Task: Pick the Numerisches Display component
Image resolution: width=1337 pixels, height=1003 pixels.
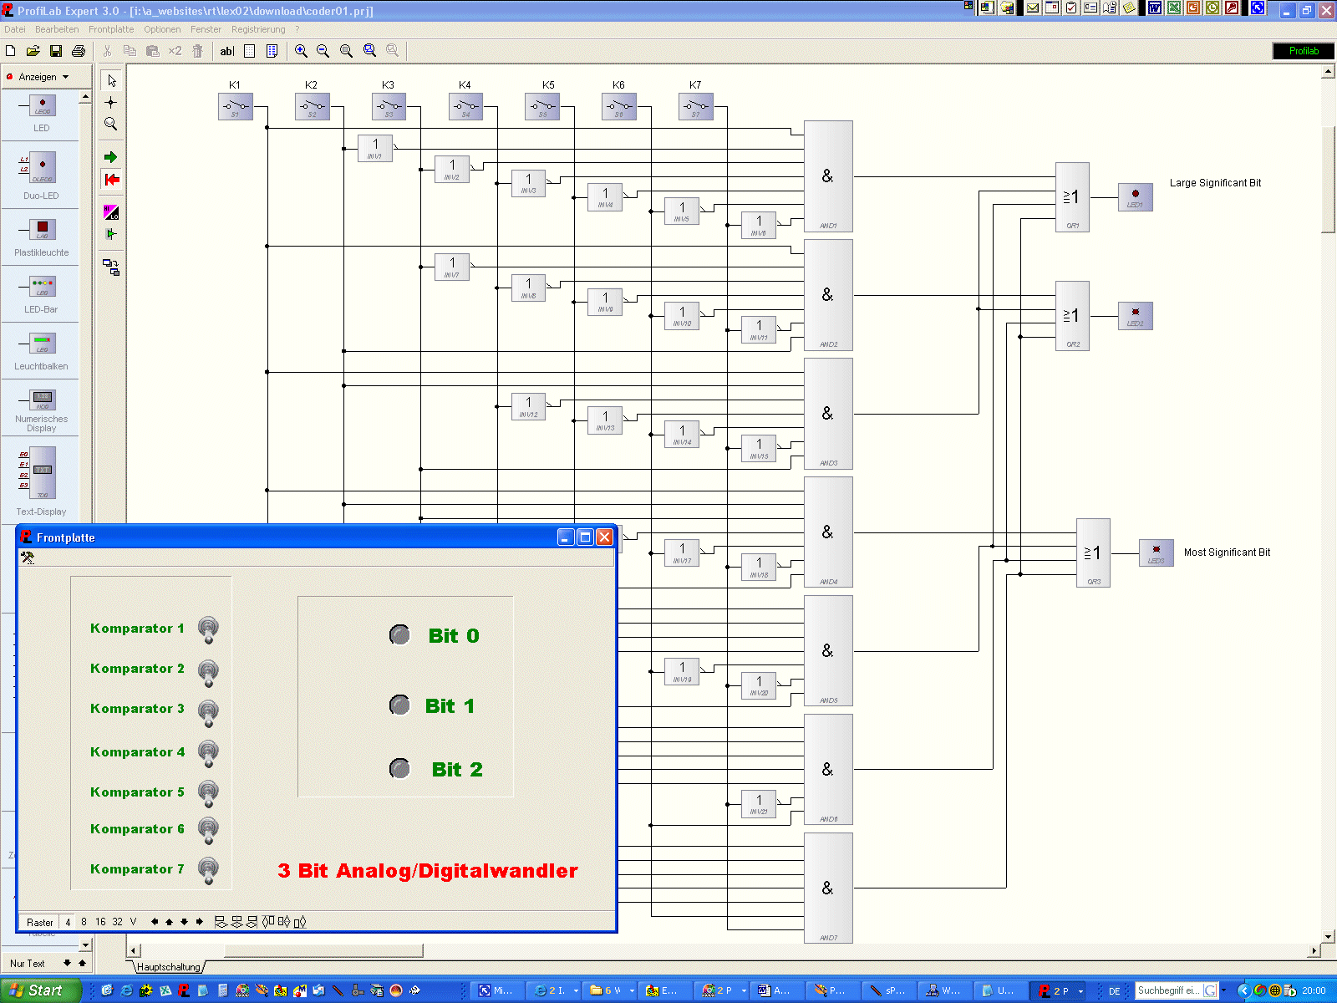Action: click(x=42, y=409)
